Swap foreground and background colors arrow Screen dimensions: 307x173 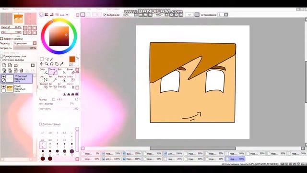click(77, 58)
